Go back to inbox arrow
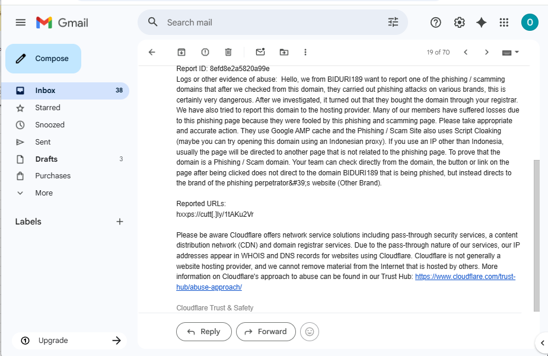The image size is (548, 356). tap(152, 52)
